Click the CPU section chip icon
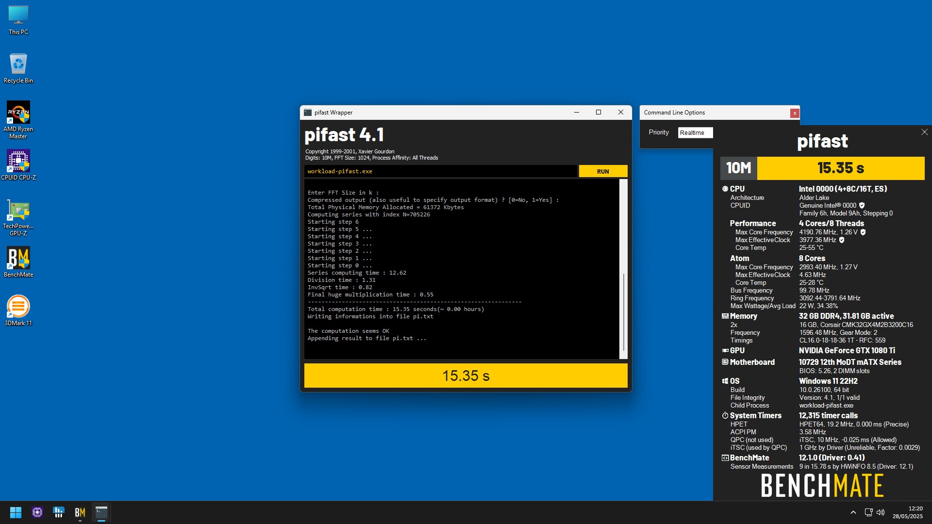 click(725, 189)
